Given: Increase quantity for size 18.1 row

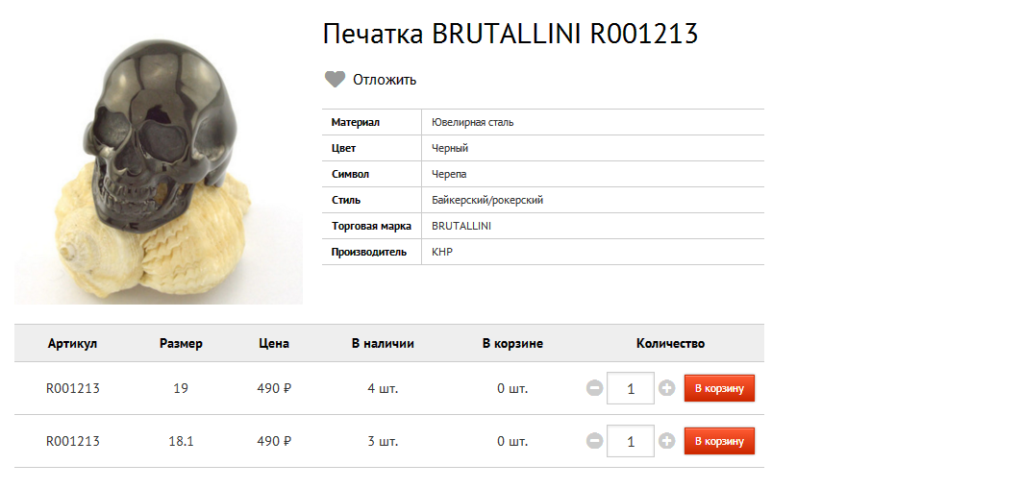Looking at the screenshot, I should [667, 442].
